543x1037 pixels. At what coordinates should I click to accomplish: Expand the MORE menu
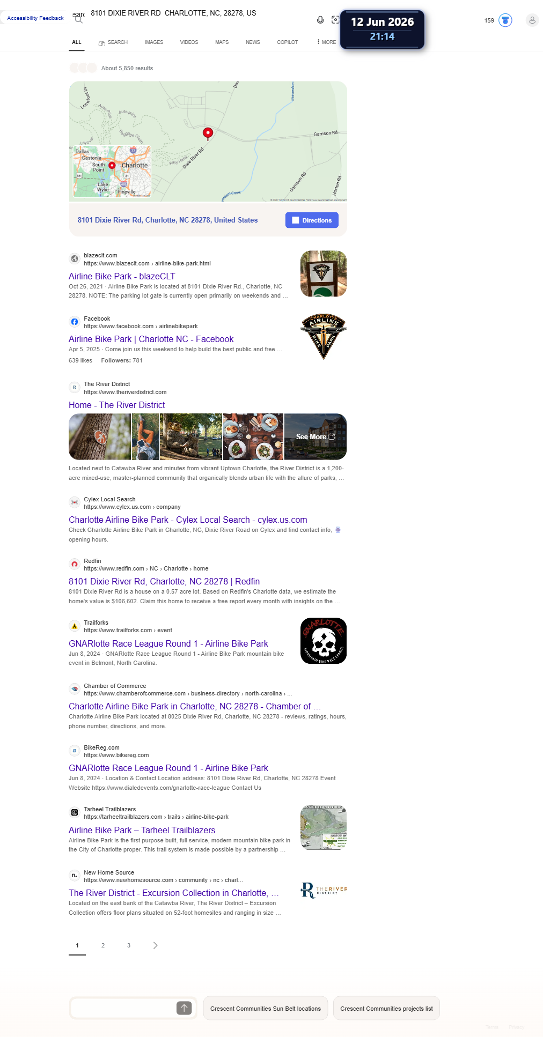[326, 42]
